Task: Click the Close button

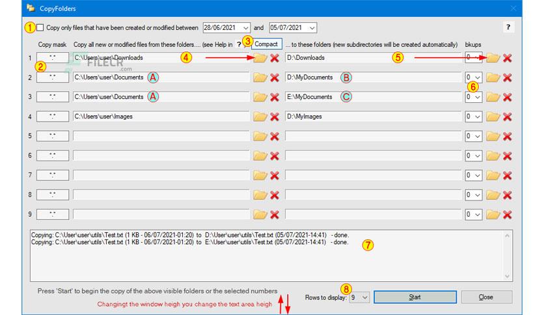Action: [x=486, y=297]
